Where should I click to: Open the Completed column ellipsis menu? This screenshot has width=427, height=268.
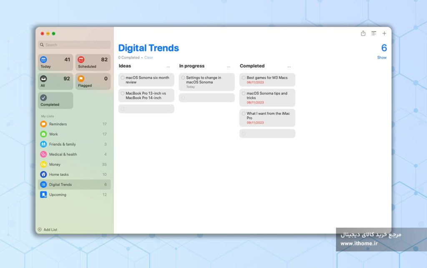[x=289, y=67]
